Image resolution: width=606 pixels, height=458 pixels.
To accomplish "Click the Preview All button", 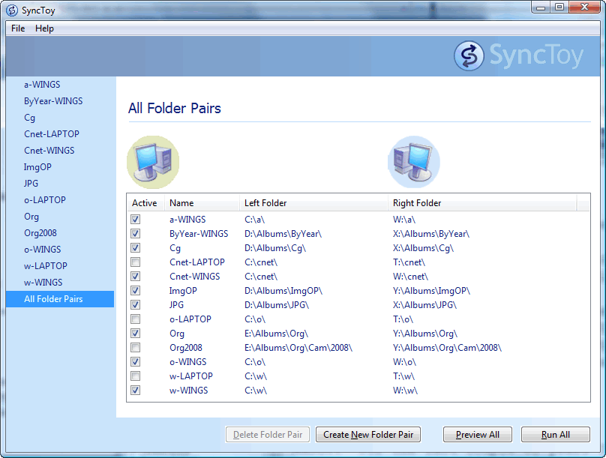I will pyautogui.click(x=478, y=435).
